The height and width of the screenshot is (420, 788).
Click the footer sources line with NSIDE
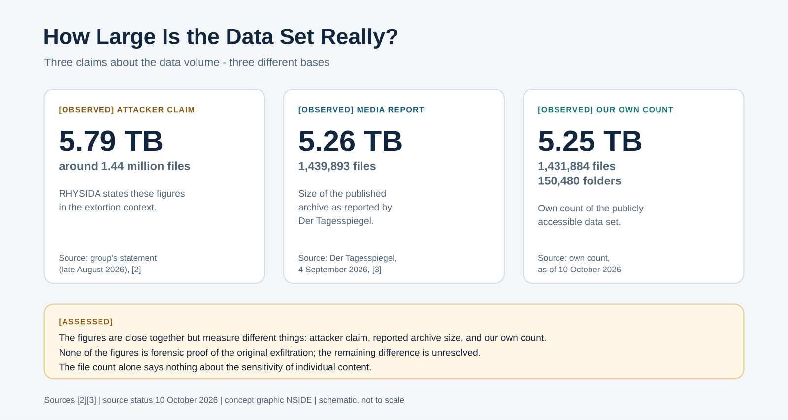(x=224, y=400)
